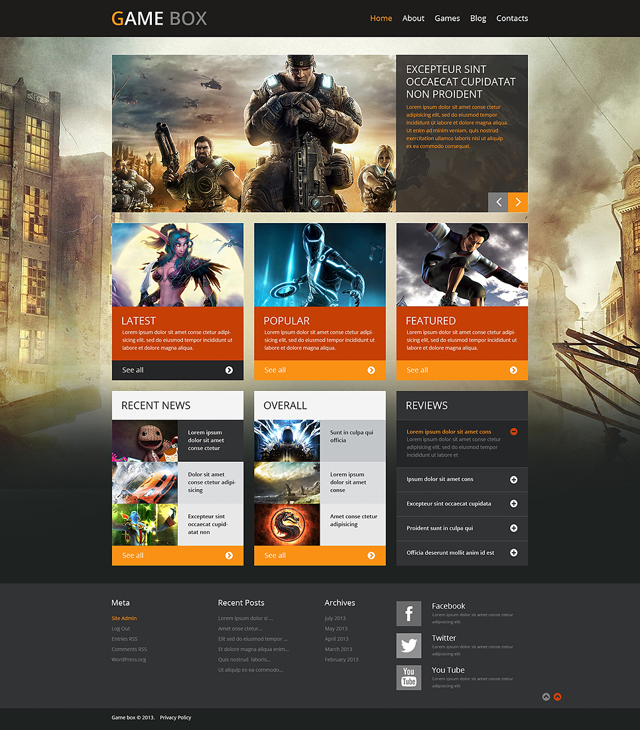
Task: Open the YouTube icon
Action: 409,678
